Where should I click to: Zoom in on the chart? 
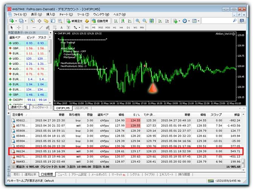click(x=137, y=21)
